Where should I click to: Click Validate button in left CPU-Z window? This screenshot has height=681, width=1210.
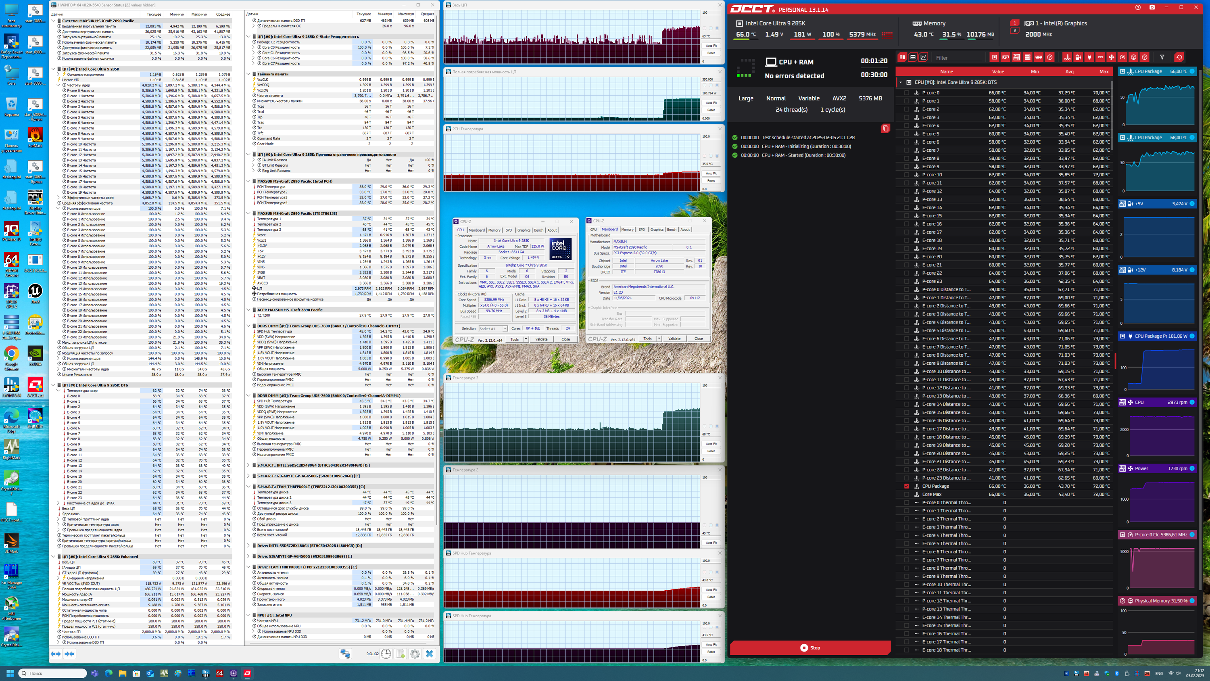pyautogui.click(x=541, y=339)
